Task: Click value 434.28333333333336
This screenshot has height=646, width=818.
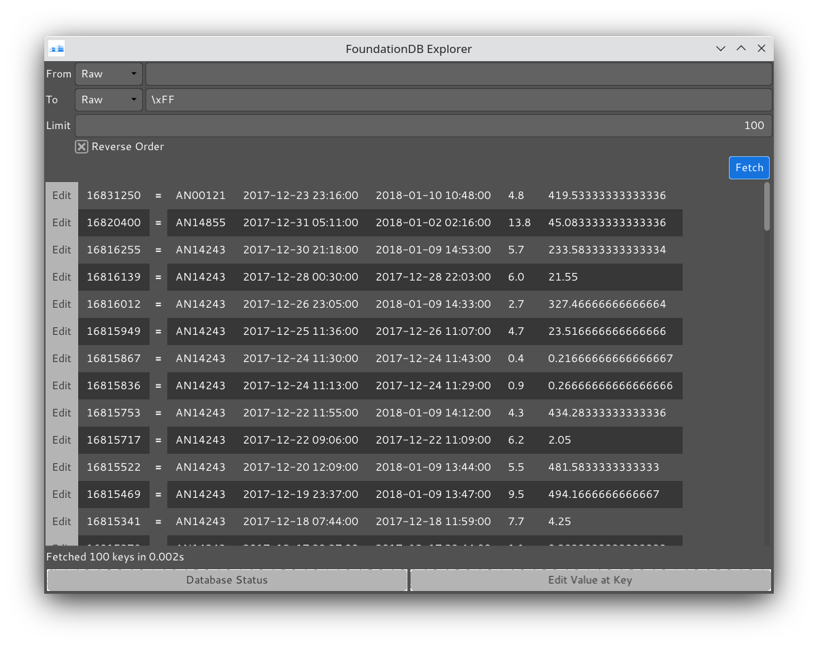Action: tap(607, 413)
